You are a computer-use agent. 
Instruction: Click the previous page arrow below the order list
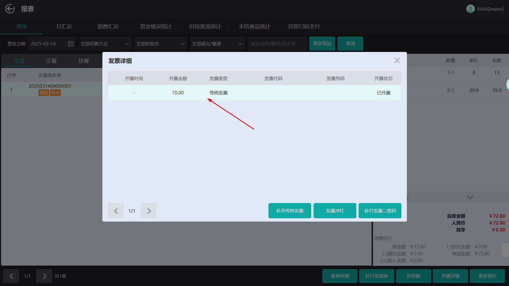tap(11, 276)
